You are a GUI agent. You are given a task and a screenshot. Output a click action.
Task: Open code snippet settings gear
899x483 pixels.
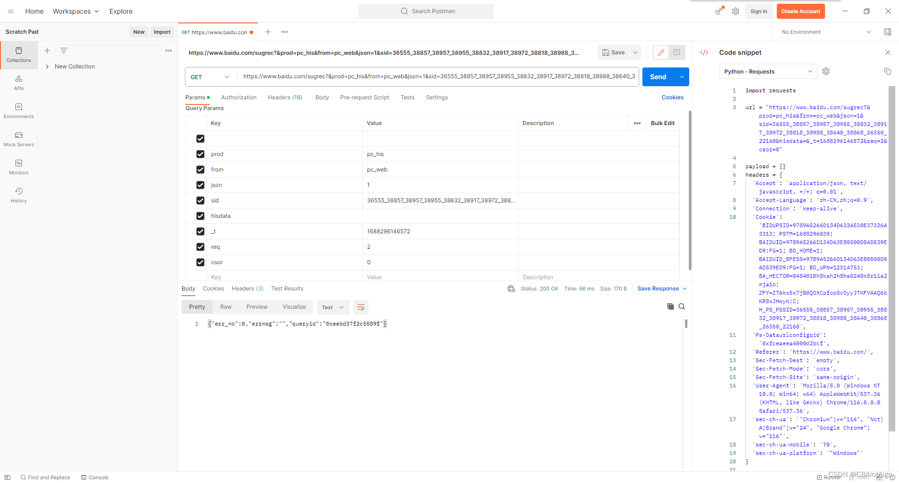[x=826, y=71]
